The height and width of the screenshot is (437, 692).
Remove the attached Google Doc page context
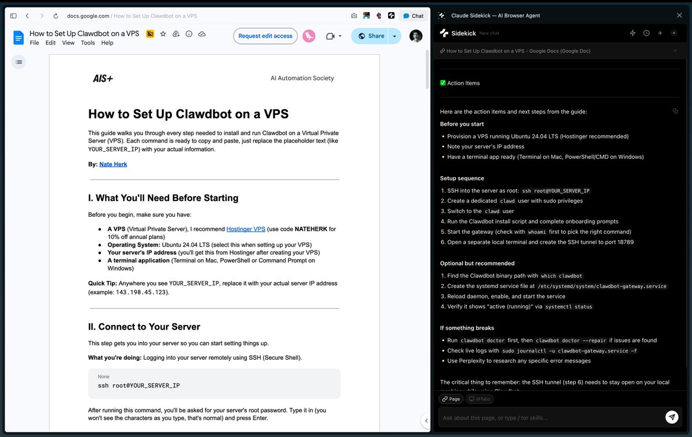tap(675, 51)
